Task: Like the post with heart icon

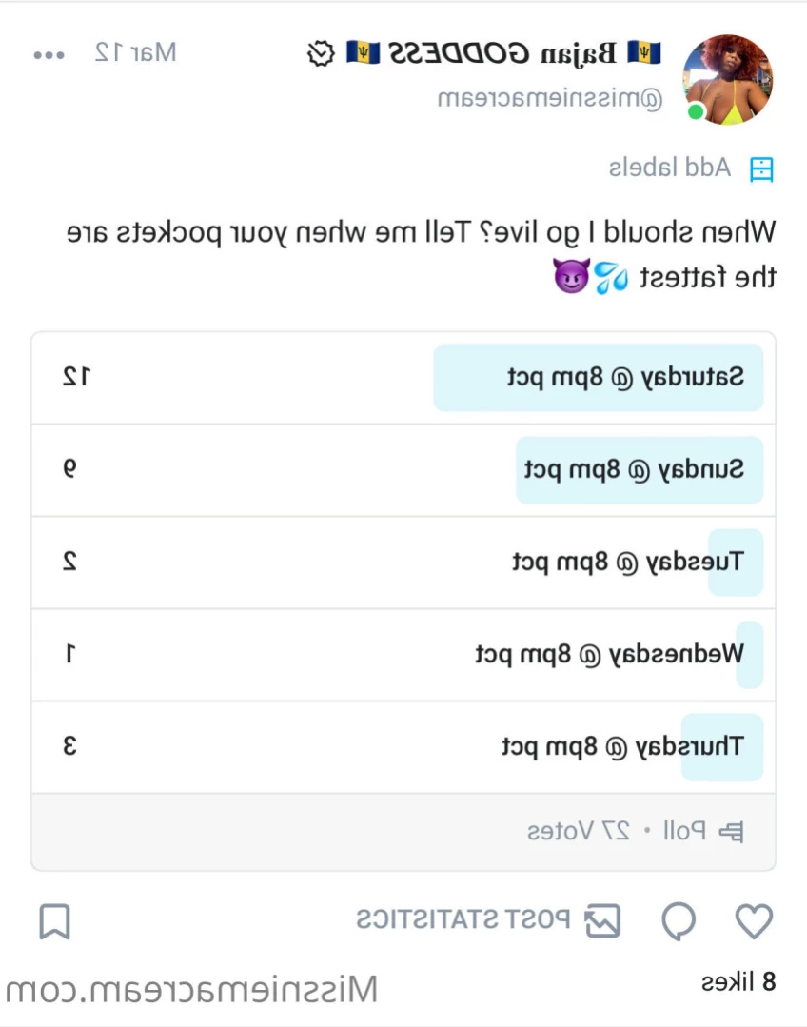Action: pos(754,921)
